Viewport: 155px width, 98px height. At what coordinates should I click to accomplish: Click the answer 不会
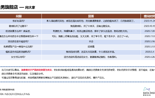point(91,41)
